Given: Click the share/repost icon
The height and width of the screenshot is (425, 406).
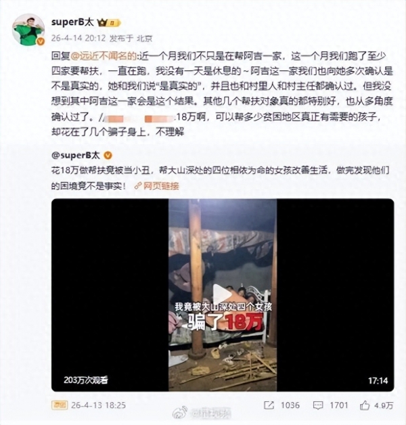Looking at the screenshot, I should [x=269, y=405].
